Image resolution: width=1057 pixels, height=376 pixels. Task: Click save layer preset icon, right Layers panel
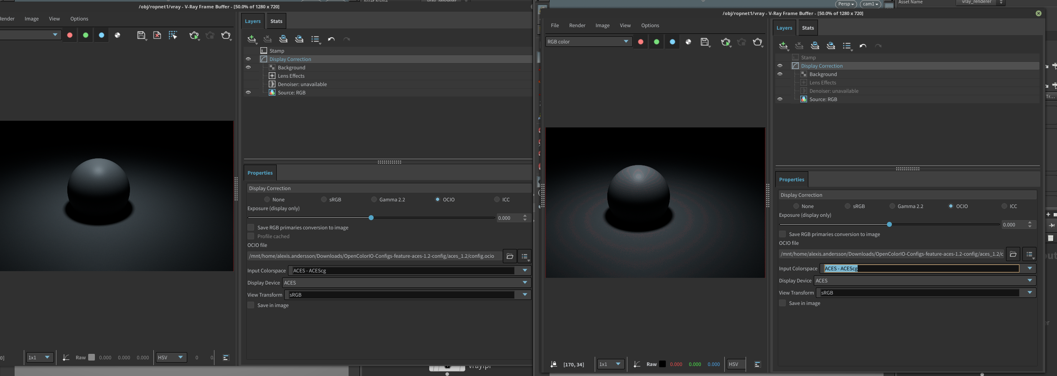(815, 46)
